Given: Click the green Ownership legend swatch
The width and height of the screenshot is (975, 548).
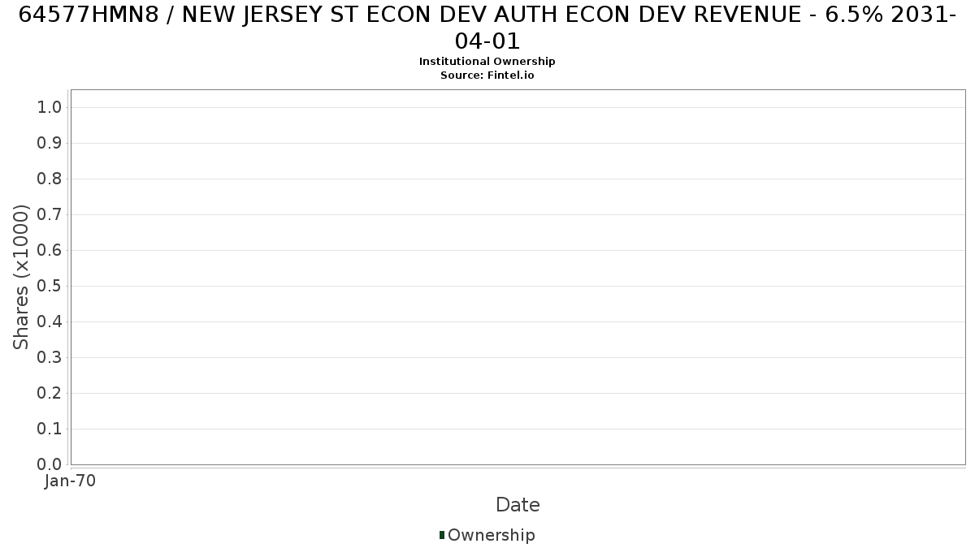Looking at the screenshot, I should 442,534.
